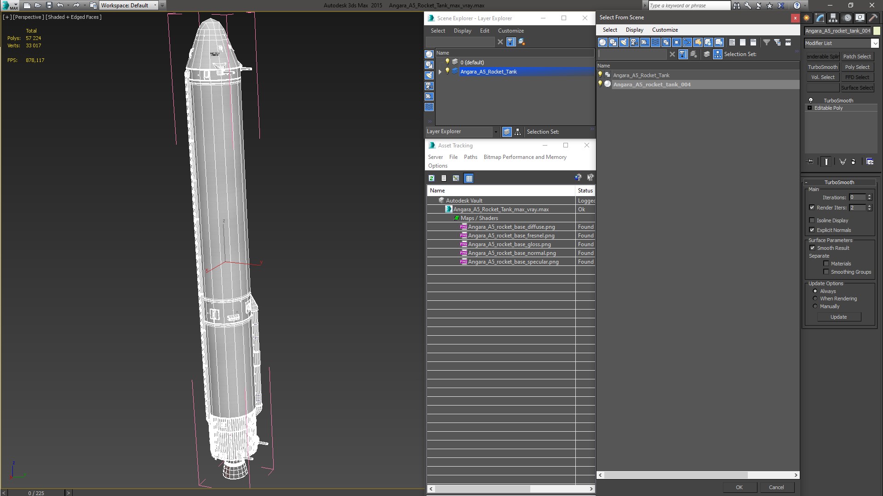Open Bitmap Performance and Memory menu
883x496 pixels.
tap(525, 157)
